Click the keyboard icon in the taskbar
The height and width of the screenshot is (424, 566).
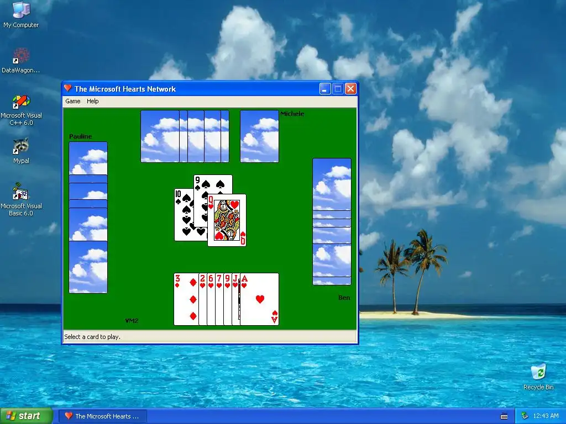pyautogui.click(x=504, y=416)
